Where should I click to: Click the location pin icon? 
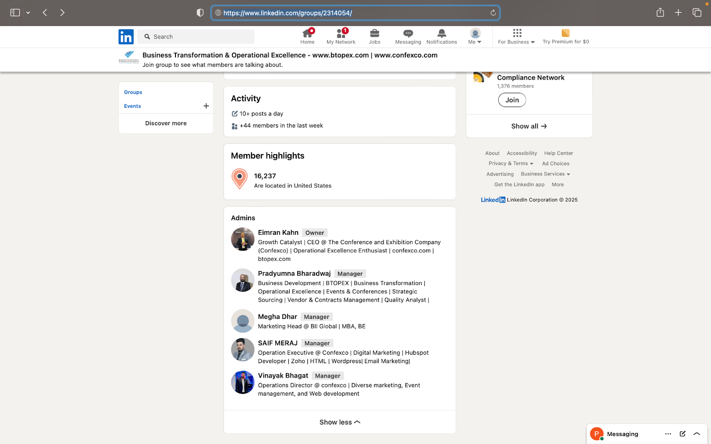[240, 179]
